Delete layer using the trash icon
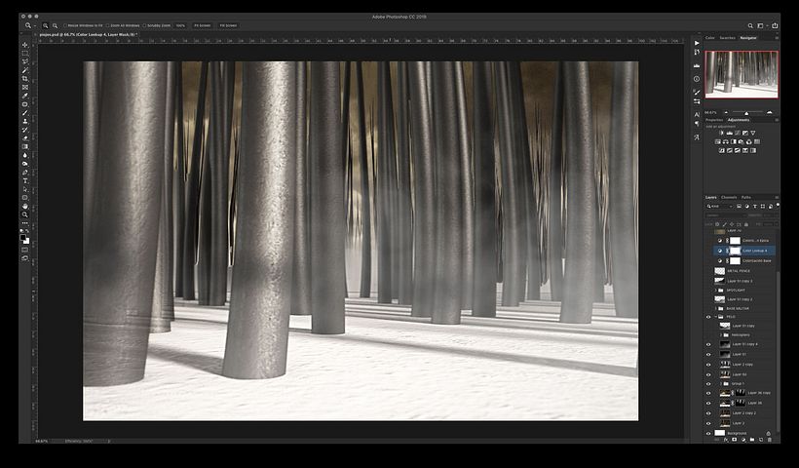 point(770,440)
